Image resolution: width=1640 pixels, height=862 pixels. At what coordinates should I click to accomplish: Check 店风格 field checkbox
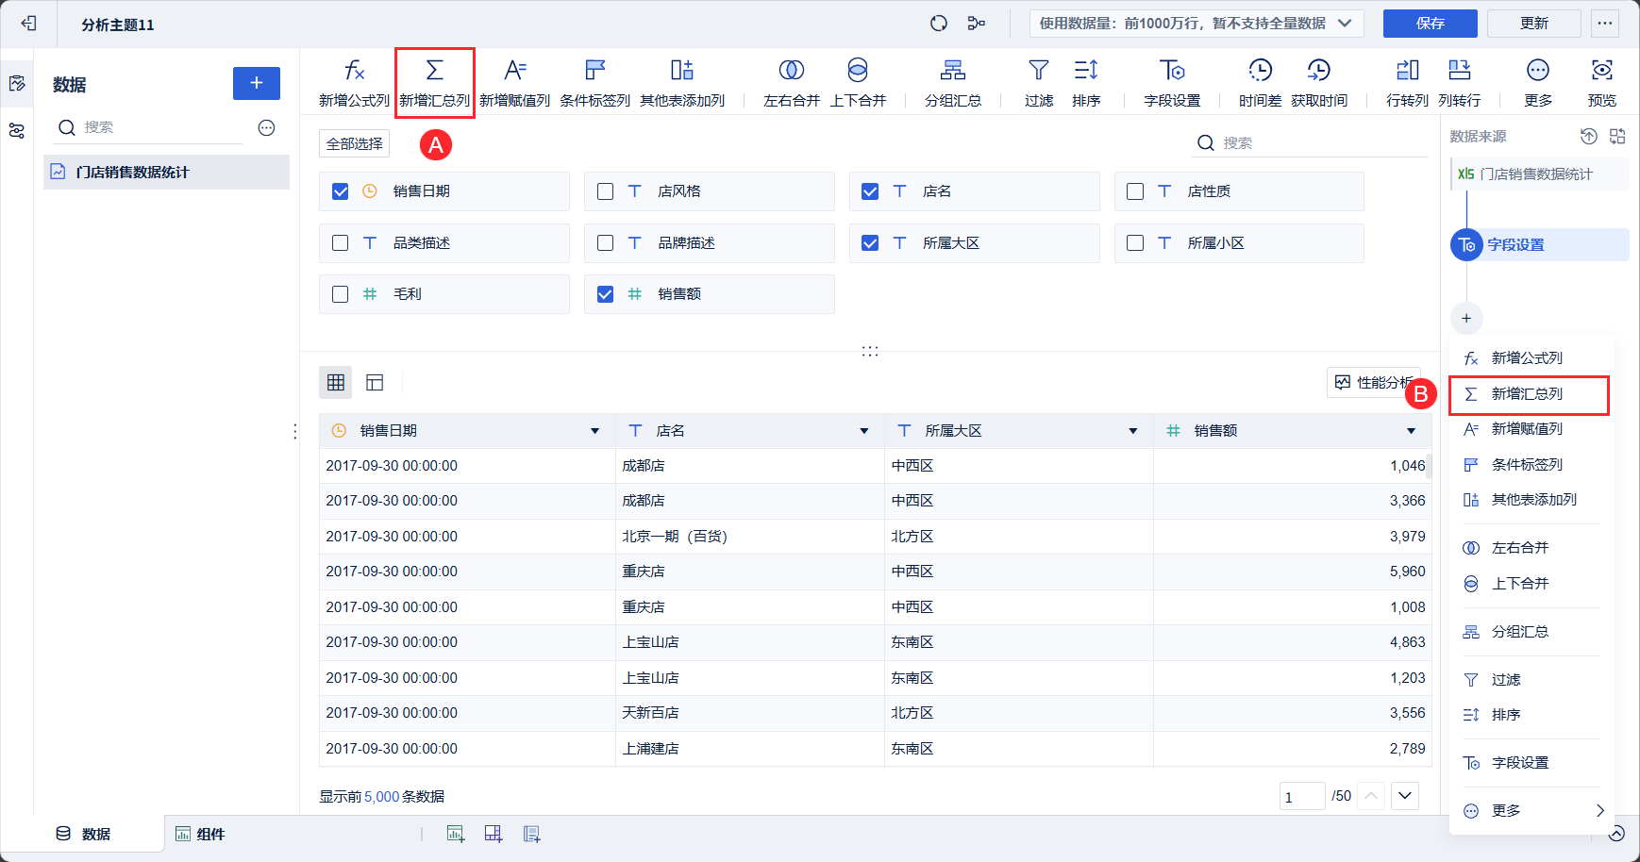pyautogui.click(x=606, y=191)
